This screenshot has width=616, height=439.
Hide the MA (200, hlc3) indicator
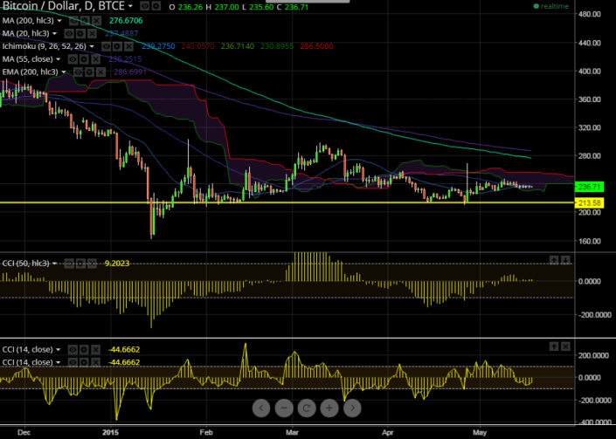(73, 20)
